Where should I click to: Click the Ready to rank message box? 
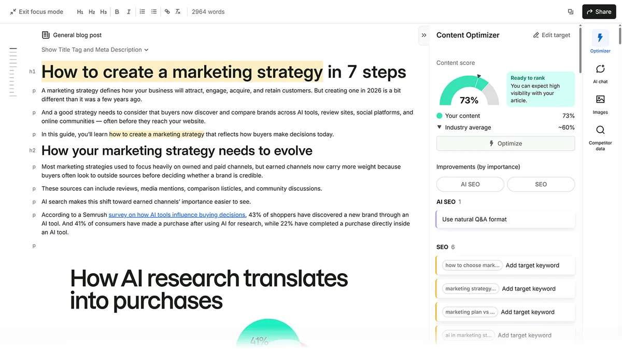point(541,89)
